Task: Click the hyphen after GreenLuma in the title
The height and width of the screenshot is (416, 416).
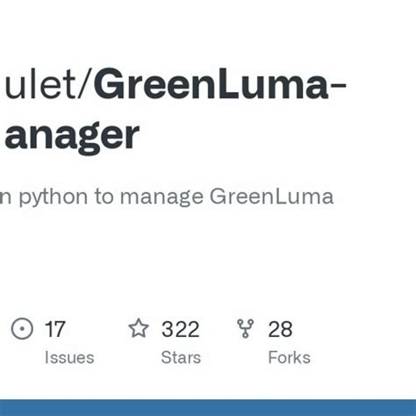Action: tap(339, 87)
